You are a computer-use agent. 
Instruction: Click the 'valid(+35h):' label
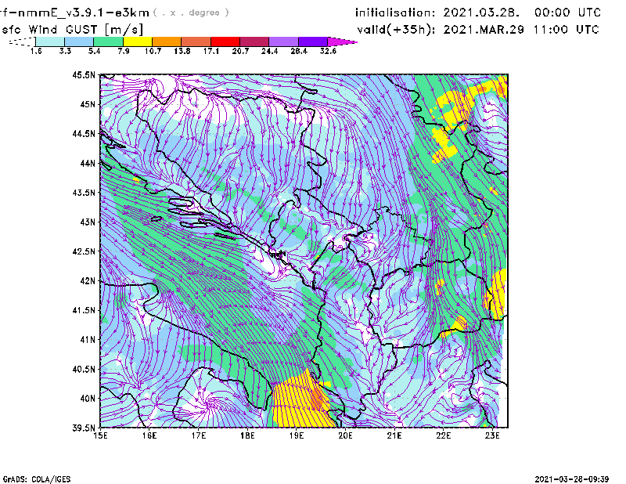(396, 30)
